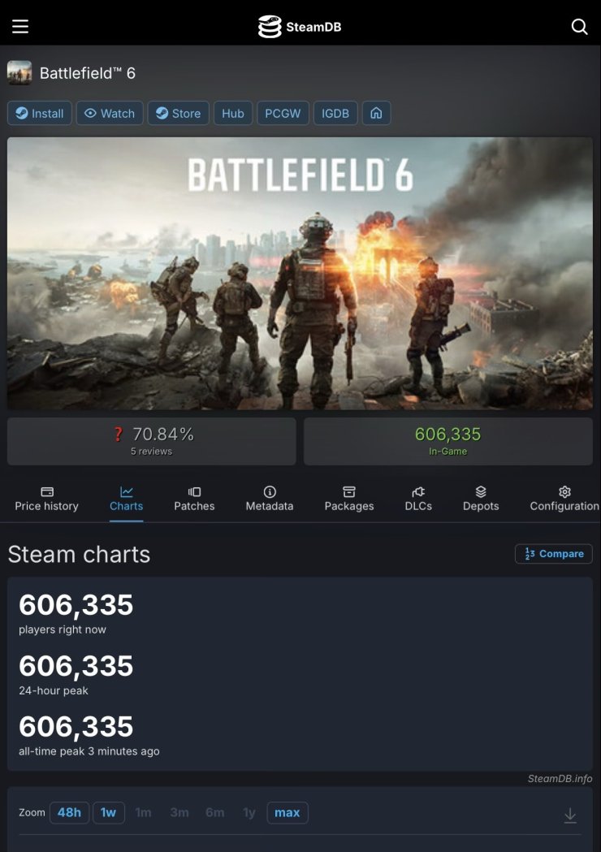The width and height of the screenshot is (601, 852).
Task: Select the Price history tag icon
Action: 46,491
